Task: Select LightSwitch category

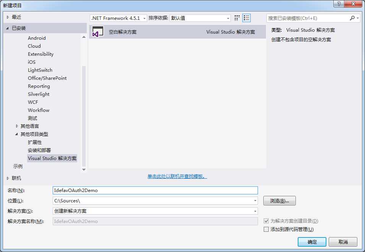Action: coord(40,70)
